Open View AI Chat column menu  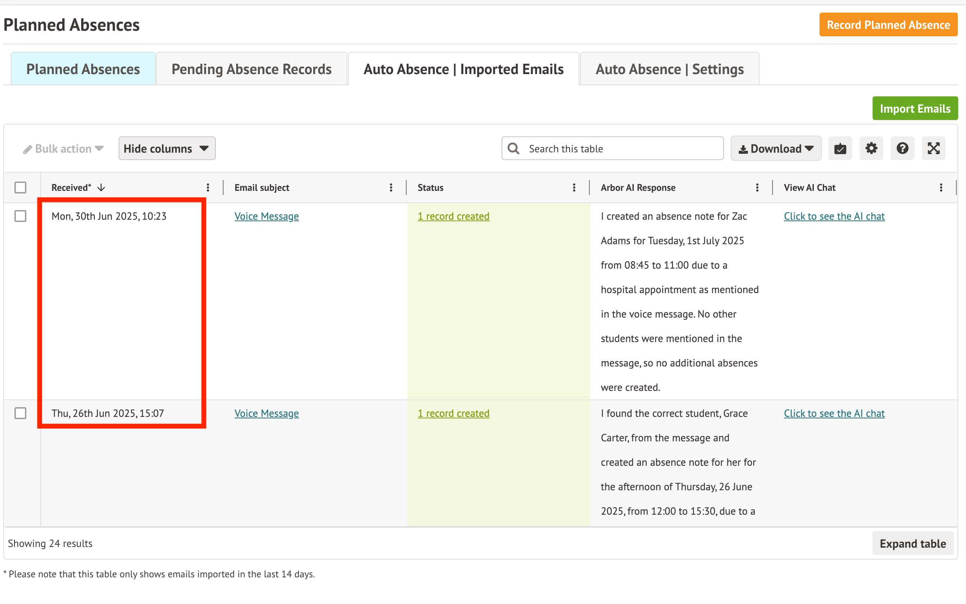tap(941, 188)
